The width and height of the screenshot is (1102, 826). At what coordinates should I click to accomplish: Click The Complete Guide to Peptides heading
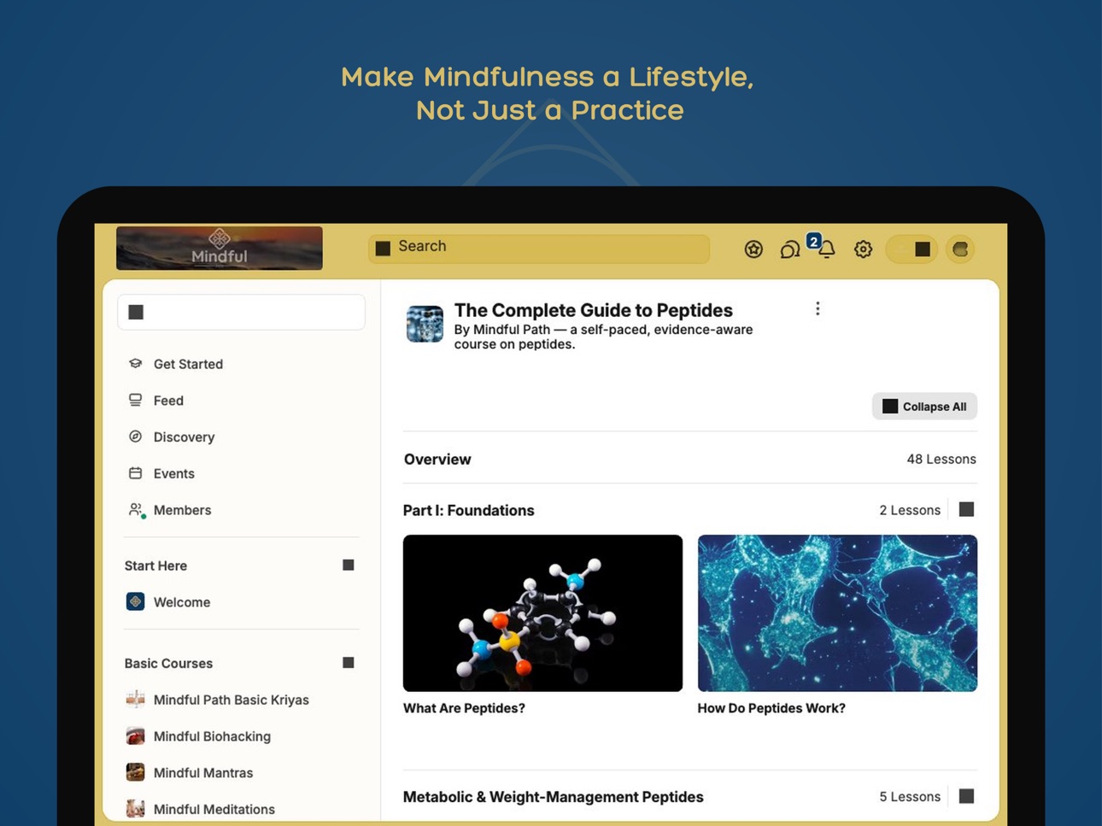tap(594, 310)
